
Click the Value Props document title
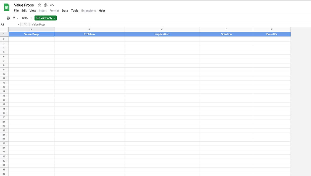24,5
